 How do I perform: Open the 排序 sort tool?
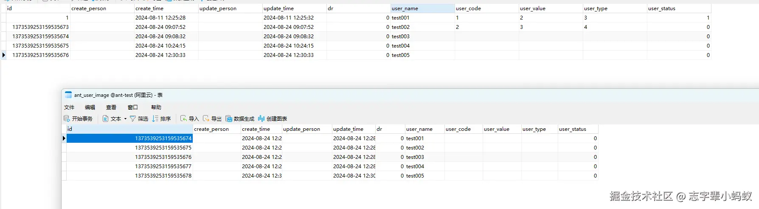click(x=161, y=119)
